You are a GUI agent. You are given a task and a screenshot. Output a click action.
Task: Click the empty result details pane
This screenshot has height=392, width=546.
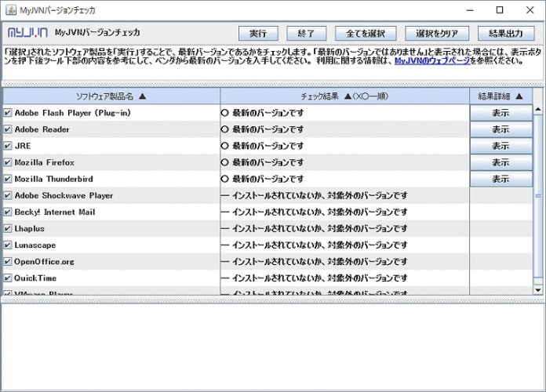click(x=273, y=347)
